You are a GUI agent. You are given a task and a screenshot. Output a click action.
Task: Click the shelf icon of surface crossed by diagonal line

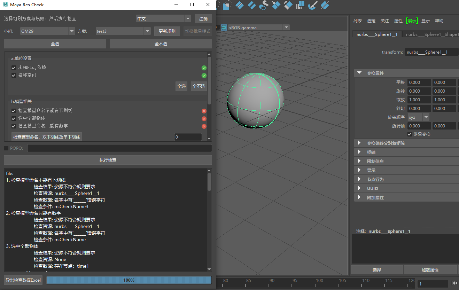[x=325, y=5]
